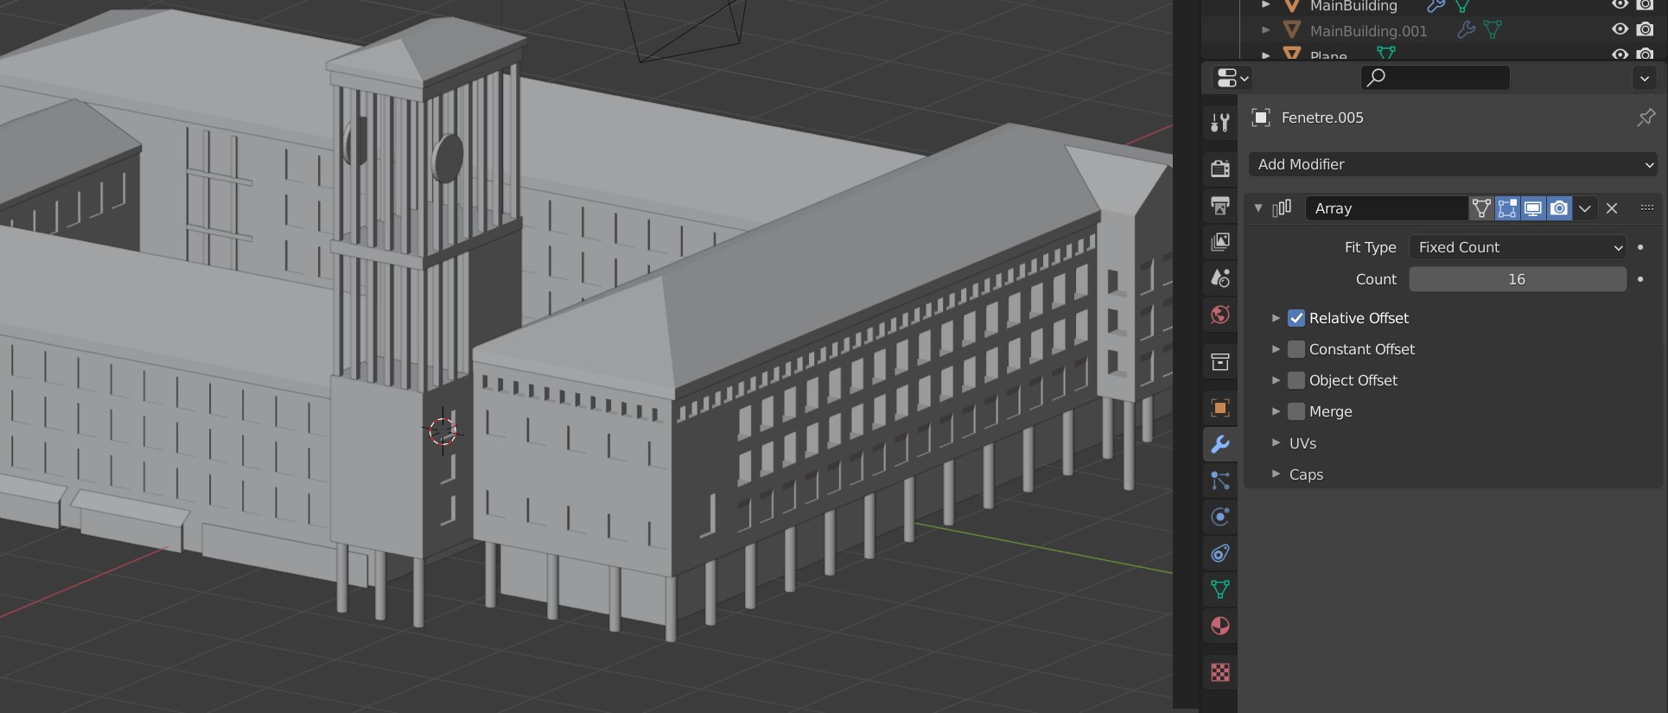Open the Material properties tab

pos(1220,626)
